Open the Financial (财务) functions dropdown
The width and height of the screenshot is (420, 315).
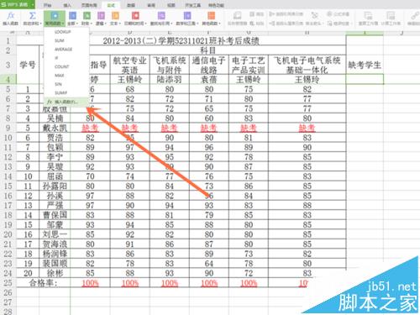click(87, 18)
